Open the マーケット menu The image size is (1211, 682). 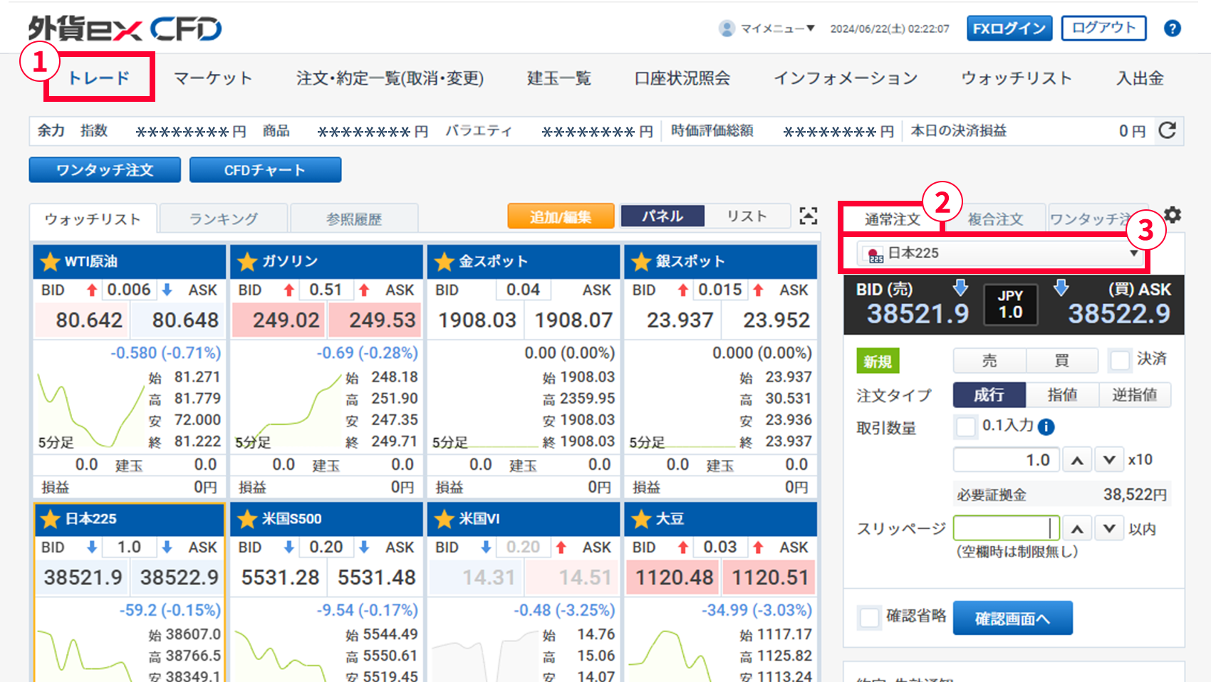click(213, 78)
